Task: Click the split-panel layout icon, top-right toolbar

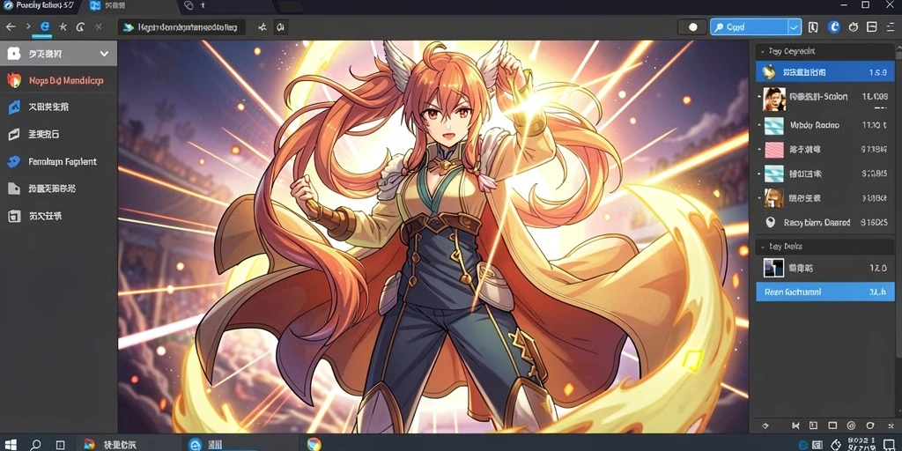Action: (x=872, y=26)
